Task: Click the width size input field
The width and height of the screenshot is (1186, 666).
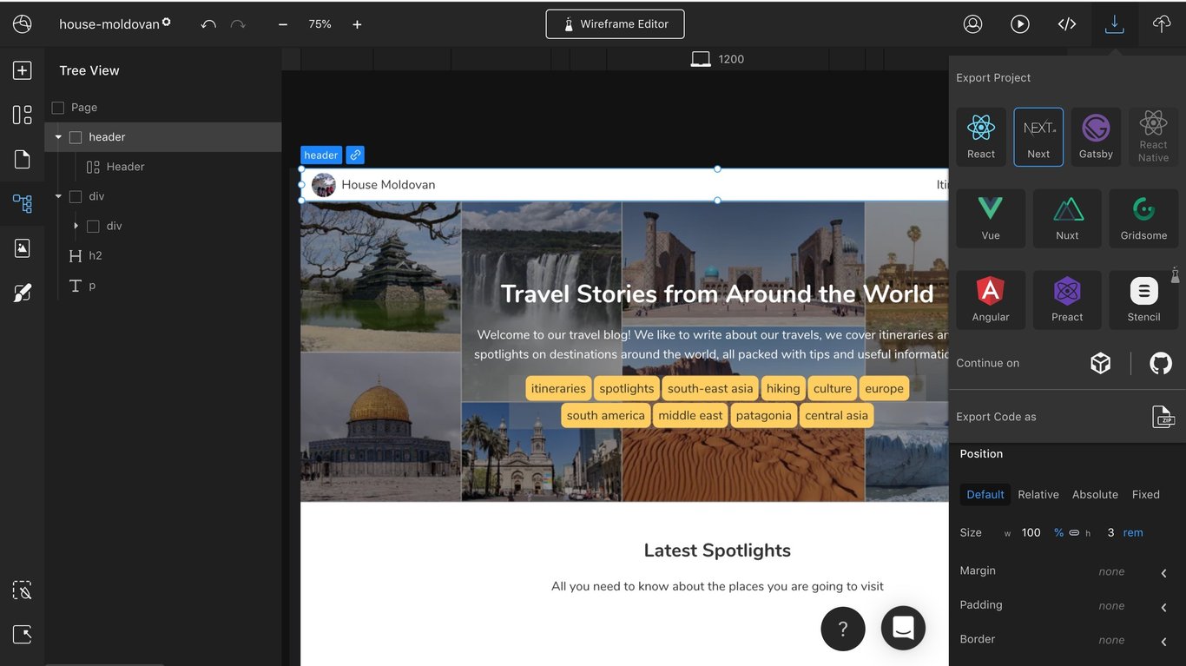Action: tap(1031, 533)
